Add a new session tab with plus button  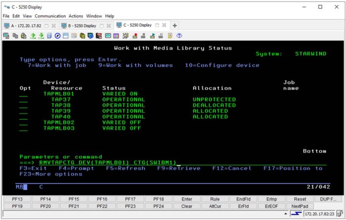[x=174, y=25]
